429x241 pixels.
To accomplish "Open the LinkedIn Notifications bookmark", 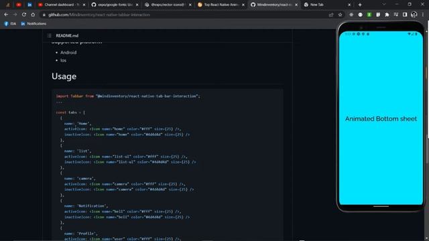I will 34,24.
